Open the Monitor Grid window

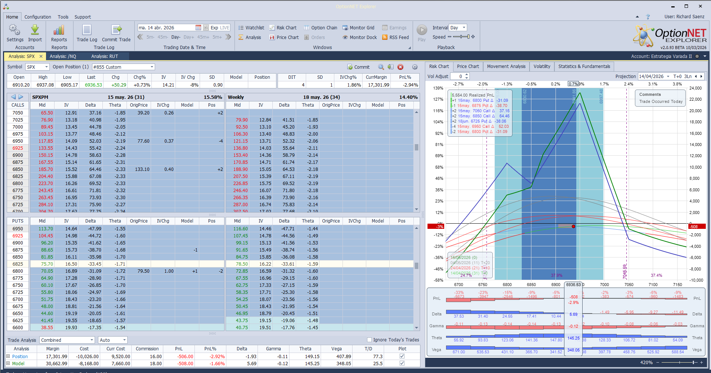click(x=358, y=27)
